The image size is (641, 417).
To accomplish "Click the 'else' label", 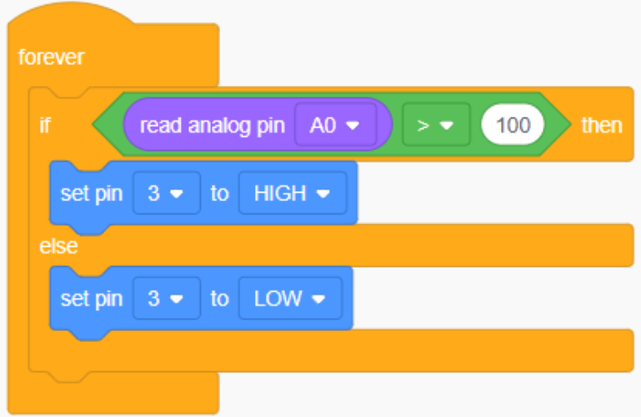I will pyautogui.click(x=58, y=246).
